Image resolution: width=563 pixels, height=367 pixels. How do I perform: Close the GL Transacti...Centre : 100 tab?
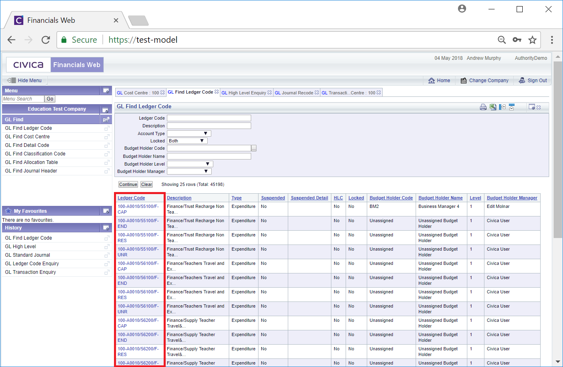coord(379,93)
